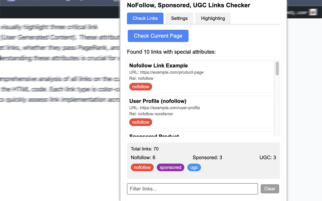Toggle the purple sponsored filter badge
Viewport: 322px width, 201px height.
click(x=170, y=167)
